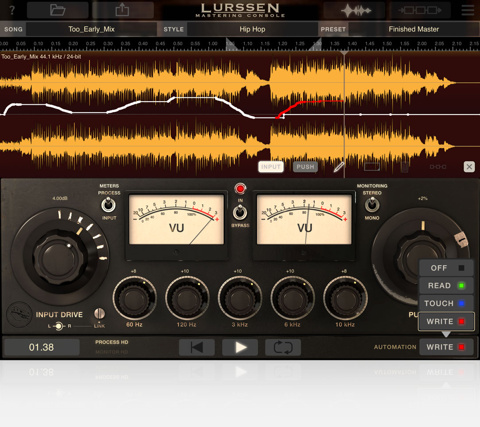Click the INPUT button
This screenshot has width=480, height=427.
coord(271,167)
